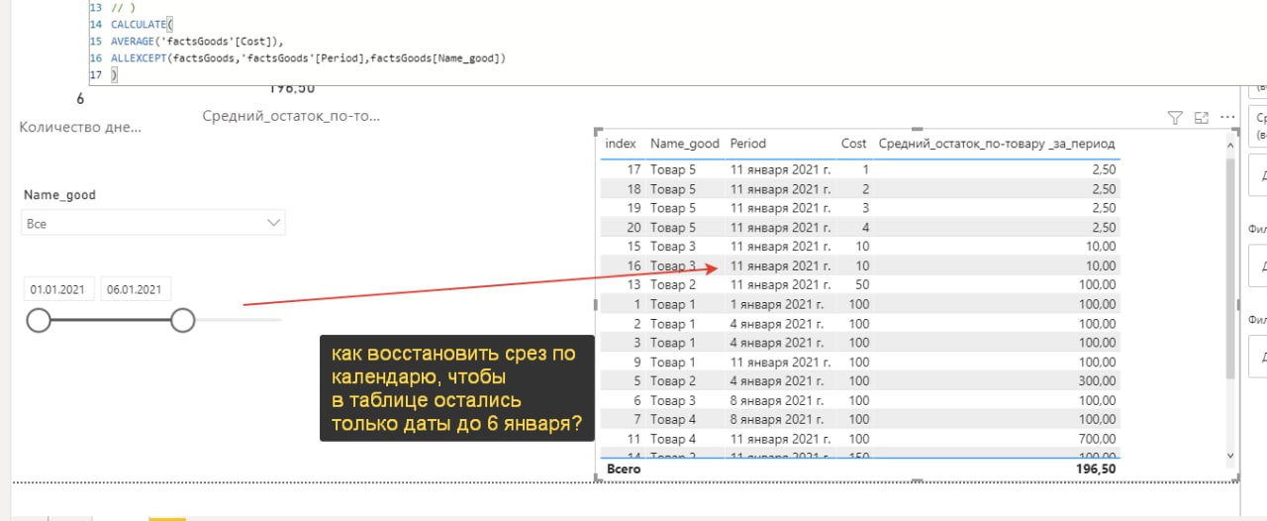Click the Всего total row label

pyautogui.click(x=624, y=469)
